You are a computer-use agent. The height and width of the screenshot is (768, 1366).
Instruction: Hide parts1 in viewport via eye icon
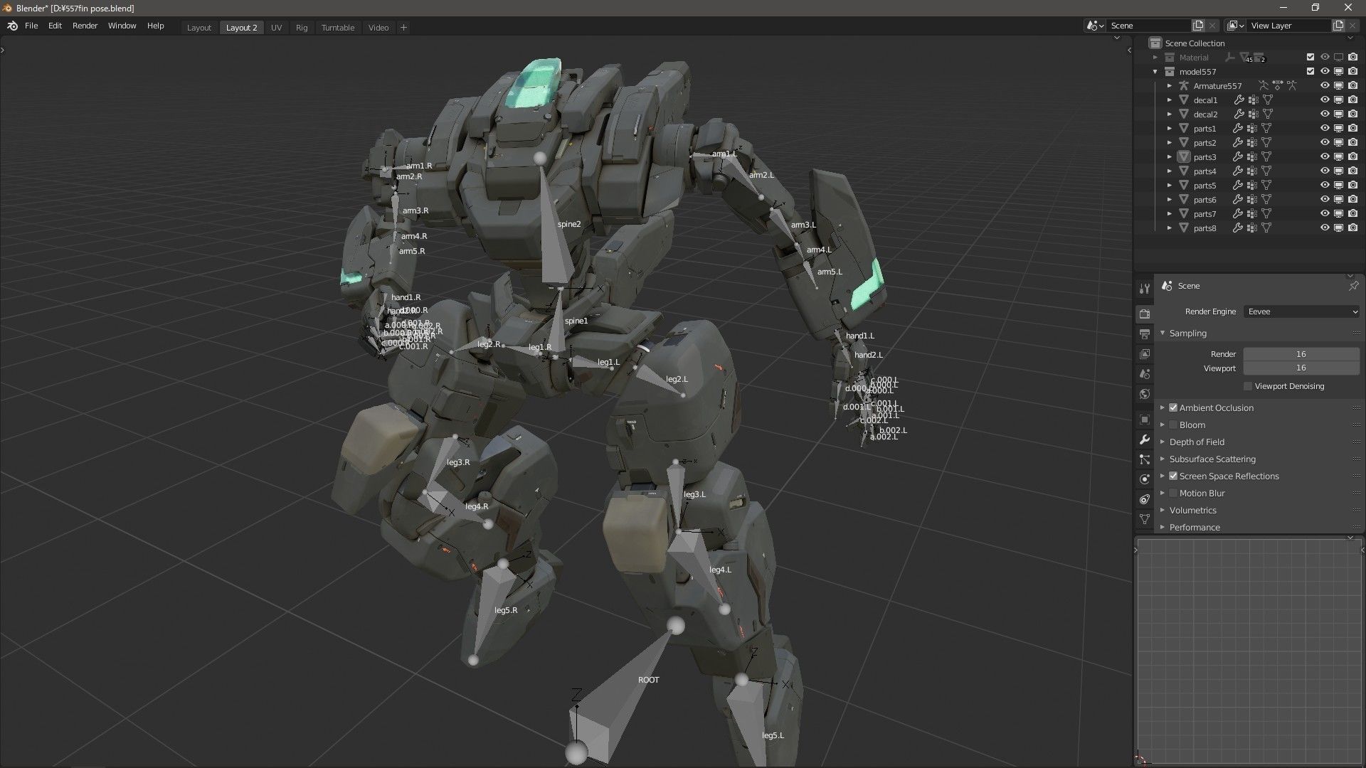coord(1325,129)
